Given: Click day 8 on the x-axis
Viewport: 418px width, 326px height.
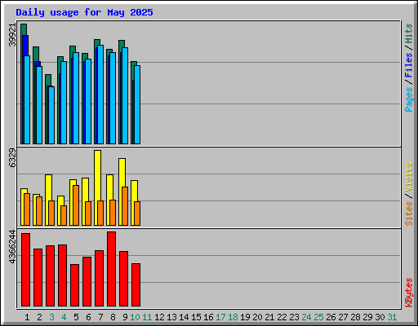Looking at the screenshot, I should [113, 317].
